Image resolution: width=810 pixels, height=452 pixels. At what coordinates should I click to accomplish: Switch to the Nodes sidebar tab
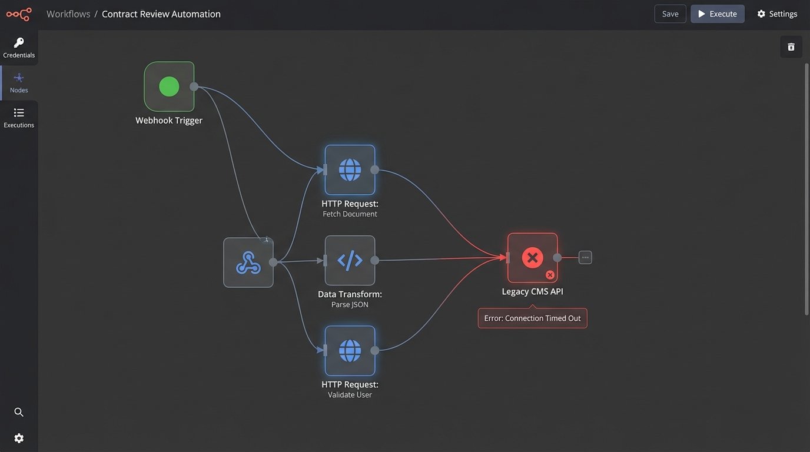pos(19,82)
